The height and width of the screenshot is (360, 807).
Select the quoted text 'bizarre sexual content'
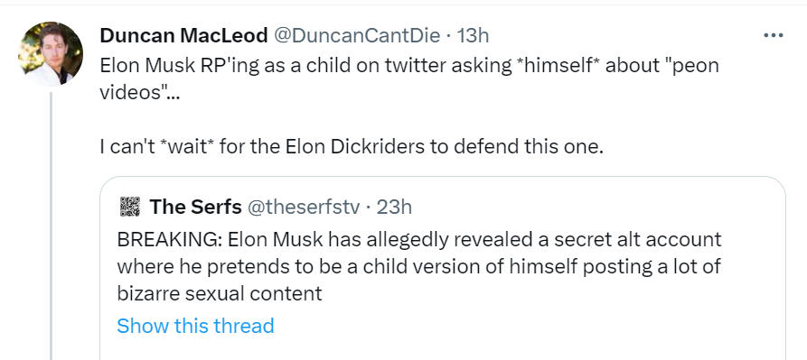(x=220, y=293)
